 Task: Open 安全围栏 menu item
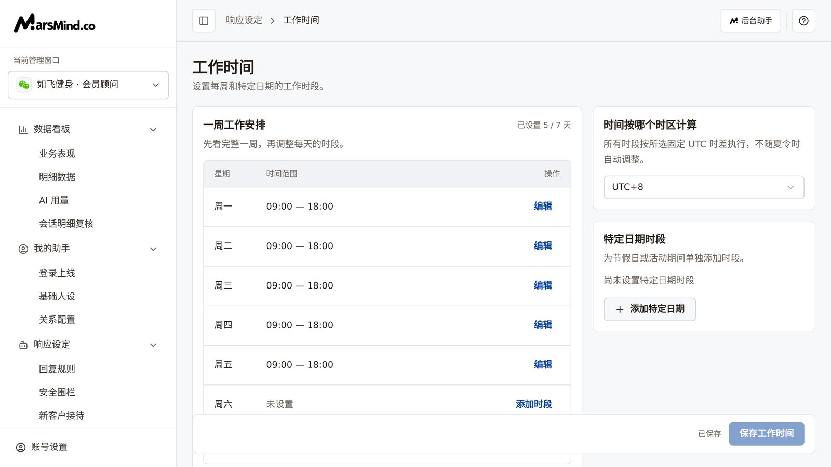57,392
